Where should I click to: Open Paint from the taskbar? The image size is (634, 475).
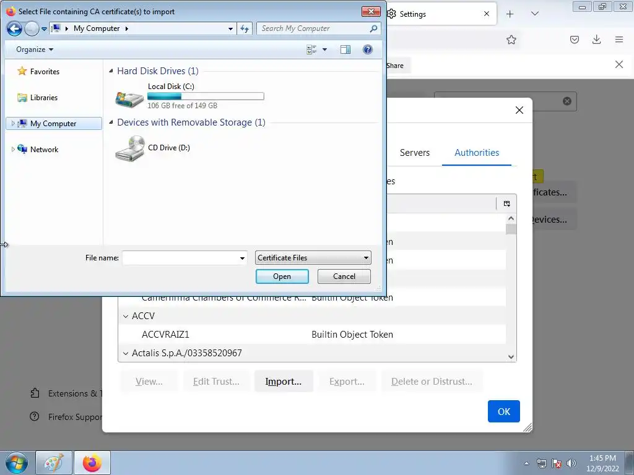(x=54, y=463)
